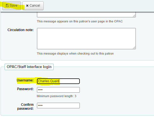Click into the Confirm password field
This screenshot has height=117, width=154.
click(58, 106)
